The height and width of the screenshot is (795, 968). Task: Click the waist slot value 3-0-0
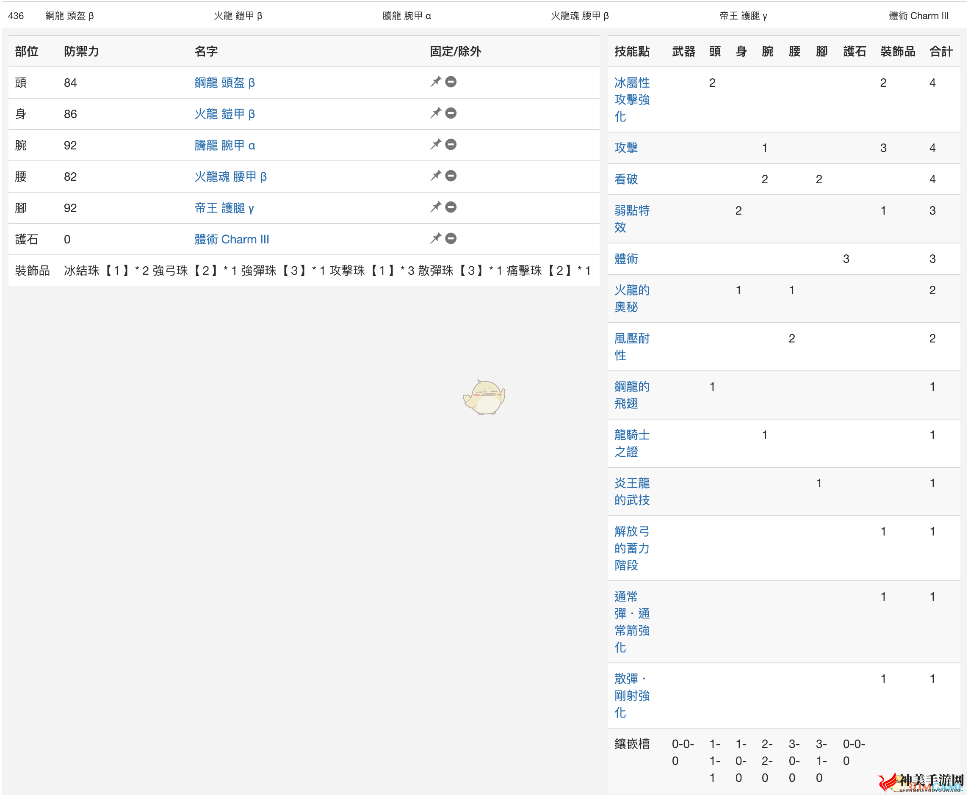794,761
